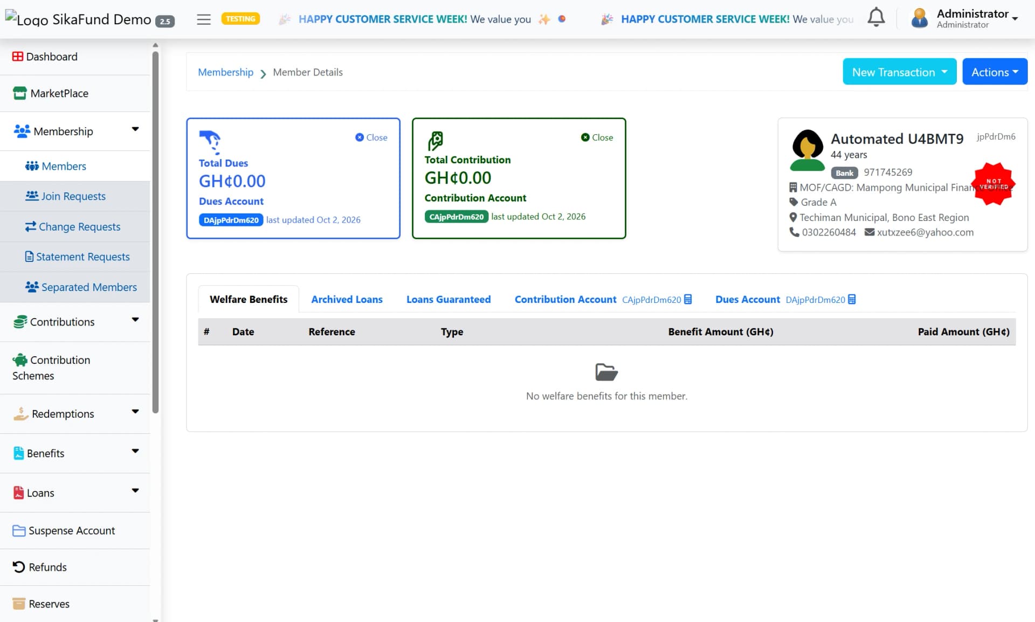Viewport: 1035px width, 622px height.
Task: Click the Change Requests arrows icon
Action: point(31,226)
